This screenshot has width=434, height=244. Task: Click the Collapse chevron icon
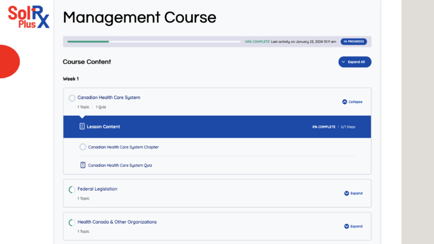tap(345, 102)
